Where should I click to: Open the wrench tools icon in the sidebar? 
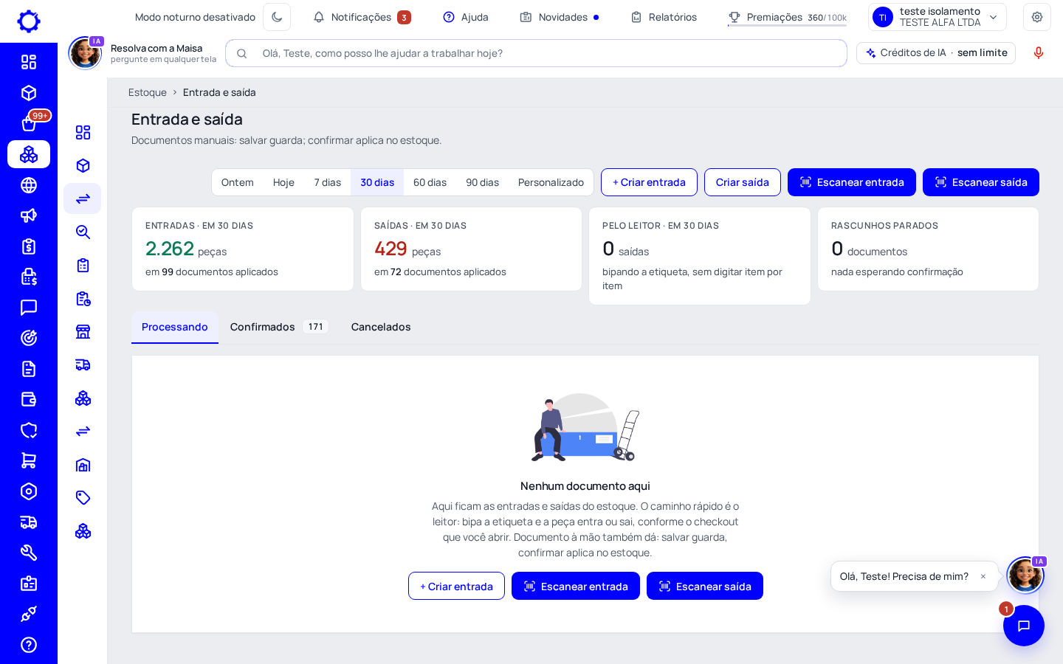click(29, 553)
